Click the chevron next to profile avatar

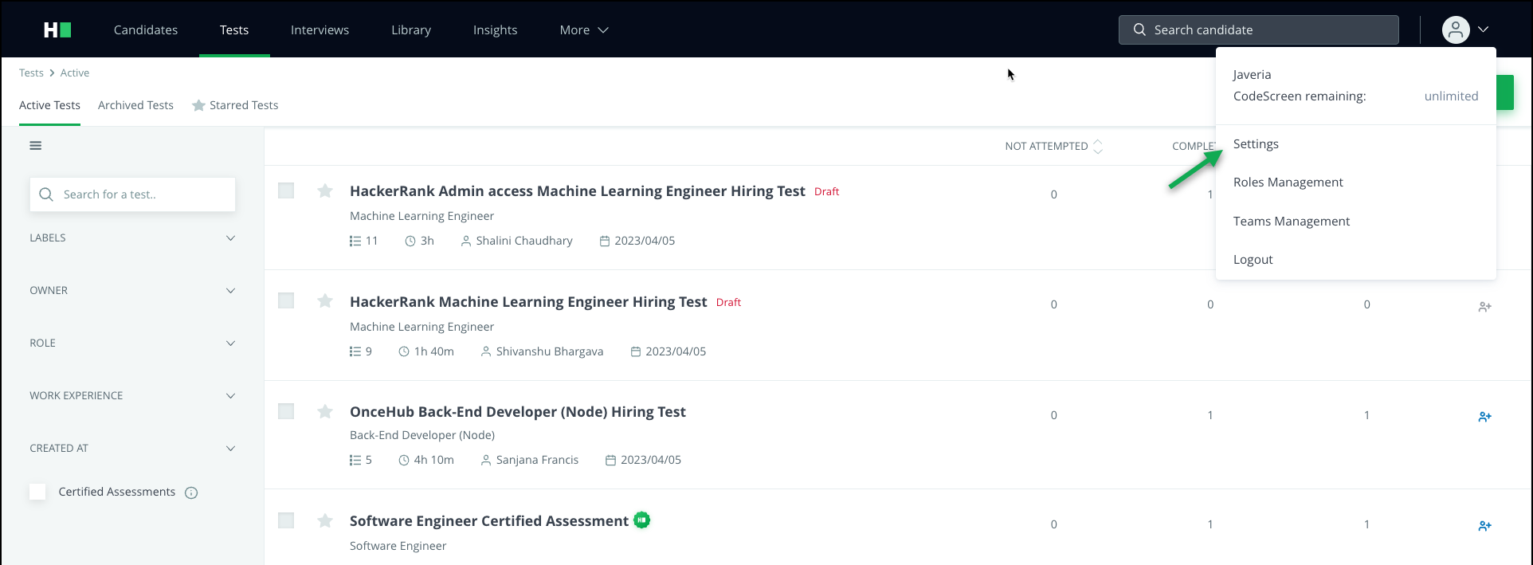tap(1483, 29)
